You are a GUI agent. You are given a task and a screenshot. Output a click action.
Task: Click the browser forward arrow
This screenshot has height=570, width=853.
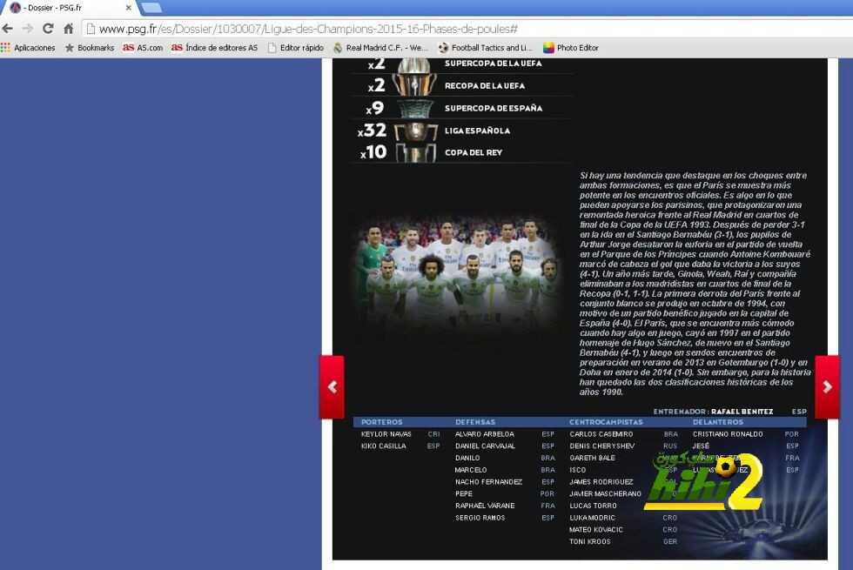(27, 28)
